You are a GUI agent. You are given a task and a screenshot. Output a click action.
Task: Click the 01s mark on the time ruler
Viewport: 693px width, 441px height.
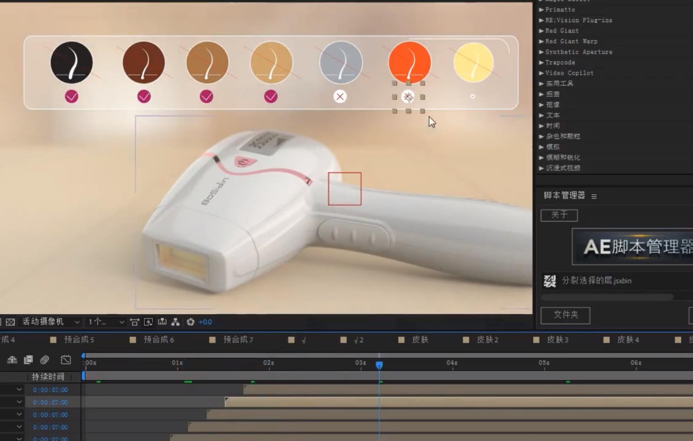pyautogui.click(x=177, y=363)
